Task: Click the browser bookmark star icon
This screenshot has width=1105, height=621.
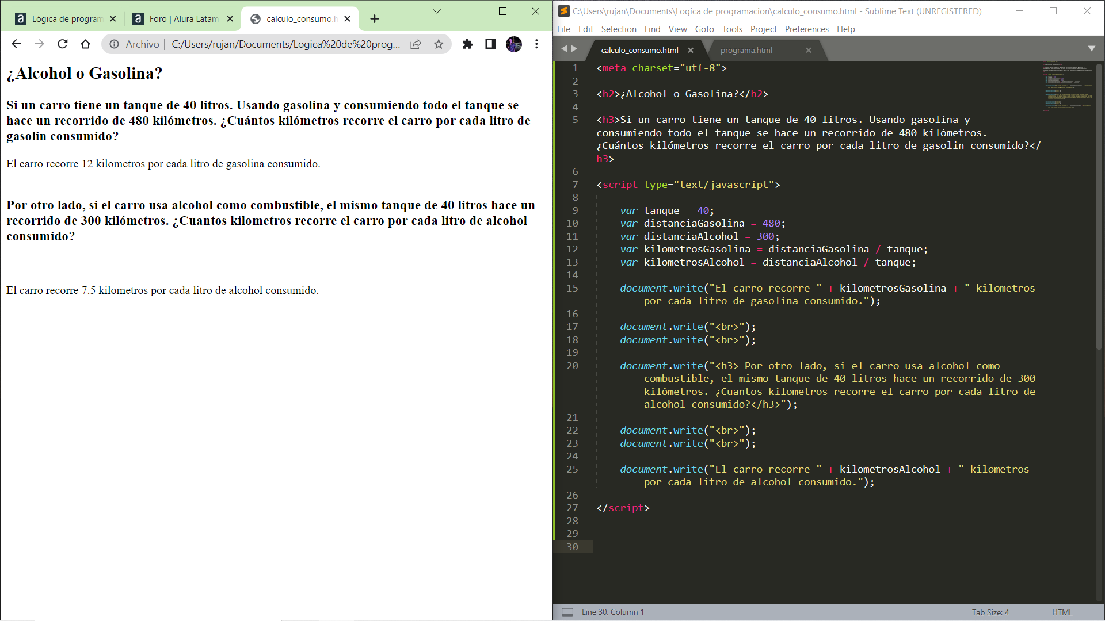Action: pyautogui.click(x=439, y=44)
